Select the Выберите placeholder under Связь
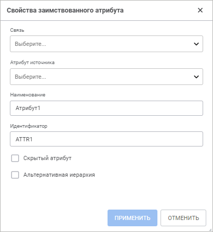Image resolution: width=213 pixels, height=232 pixels. 31,44
